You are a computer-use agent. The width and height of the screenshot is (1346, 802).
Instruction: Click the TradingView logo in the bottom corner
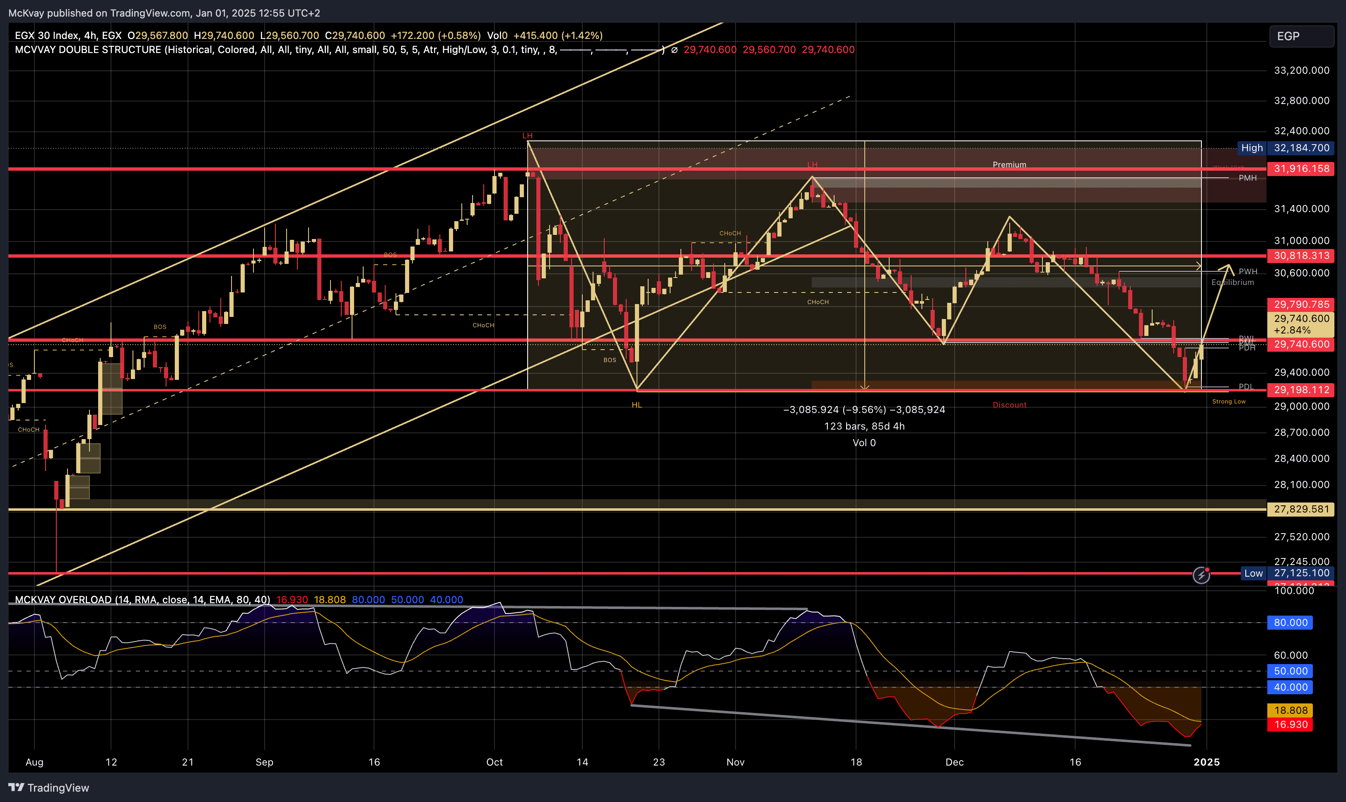coord(48,788)
